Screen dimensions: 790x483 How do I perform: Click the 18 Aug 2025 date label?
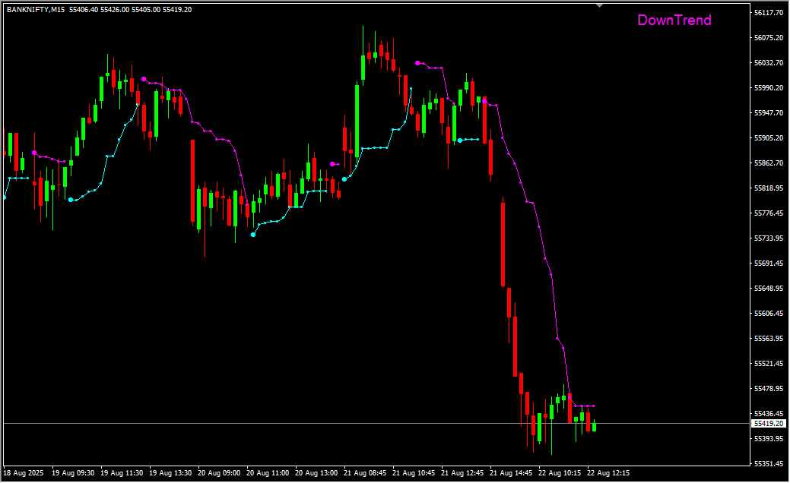(24, 472)
